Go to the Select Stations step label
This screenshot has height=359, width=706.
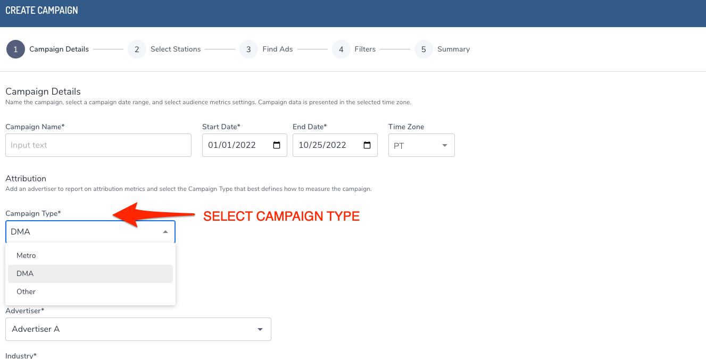click(x=176, y=49)
